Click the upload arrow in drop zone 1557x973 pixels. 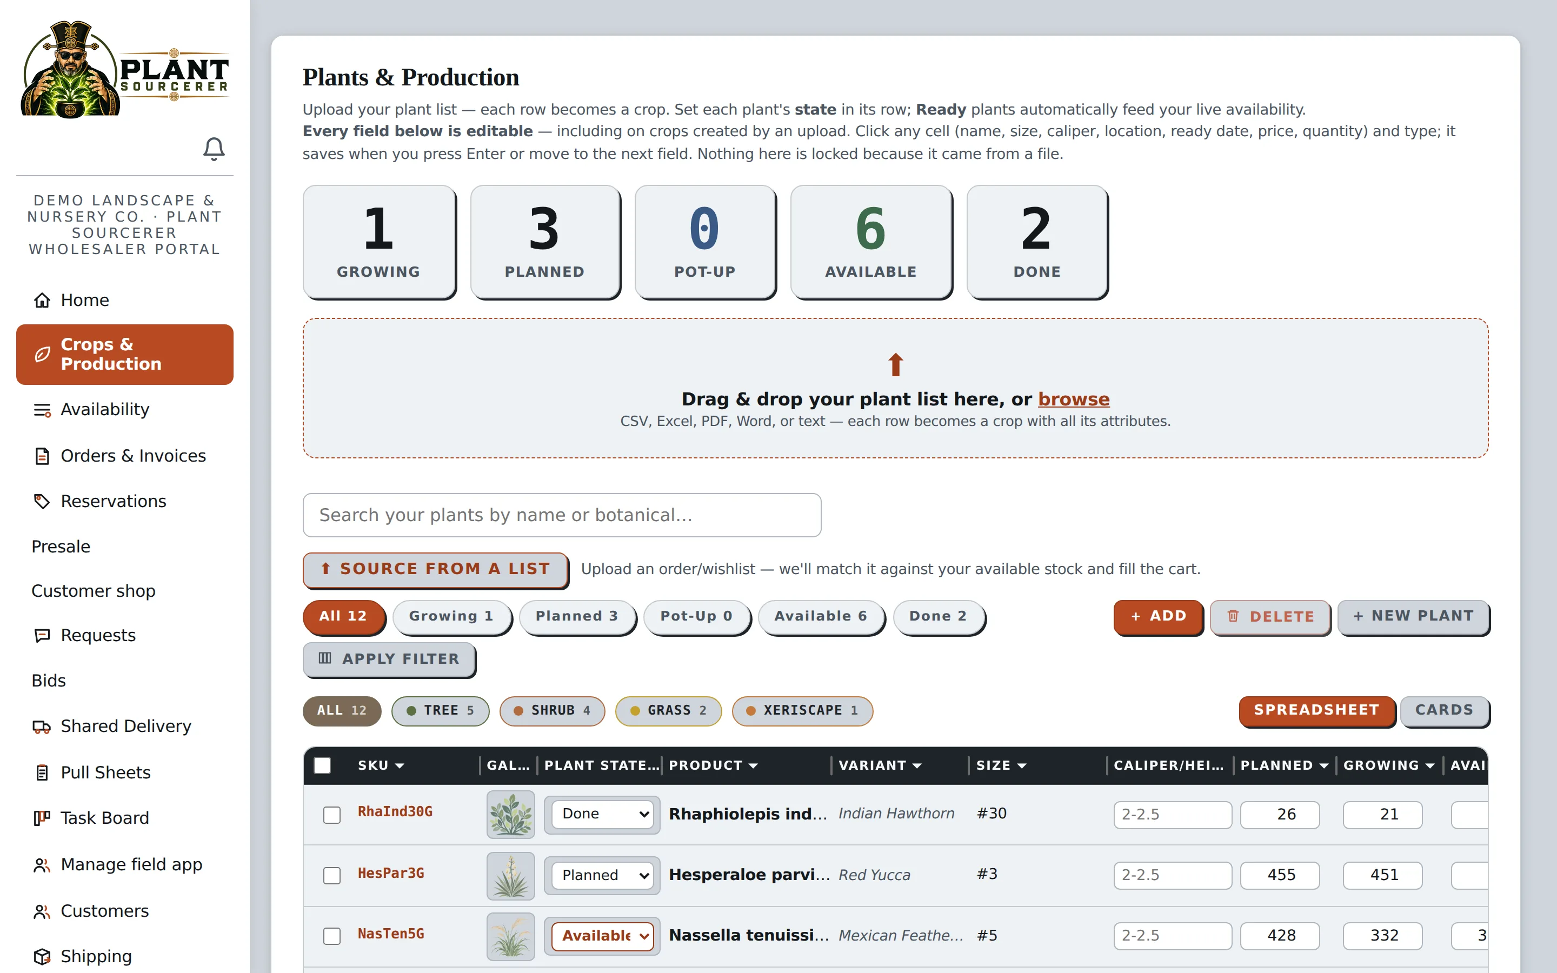[x=895, y=364]
